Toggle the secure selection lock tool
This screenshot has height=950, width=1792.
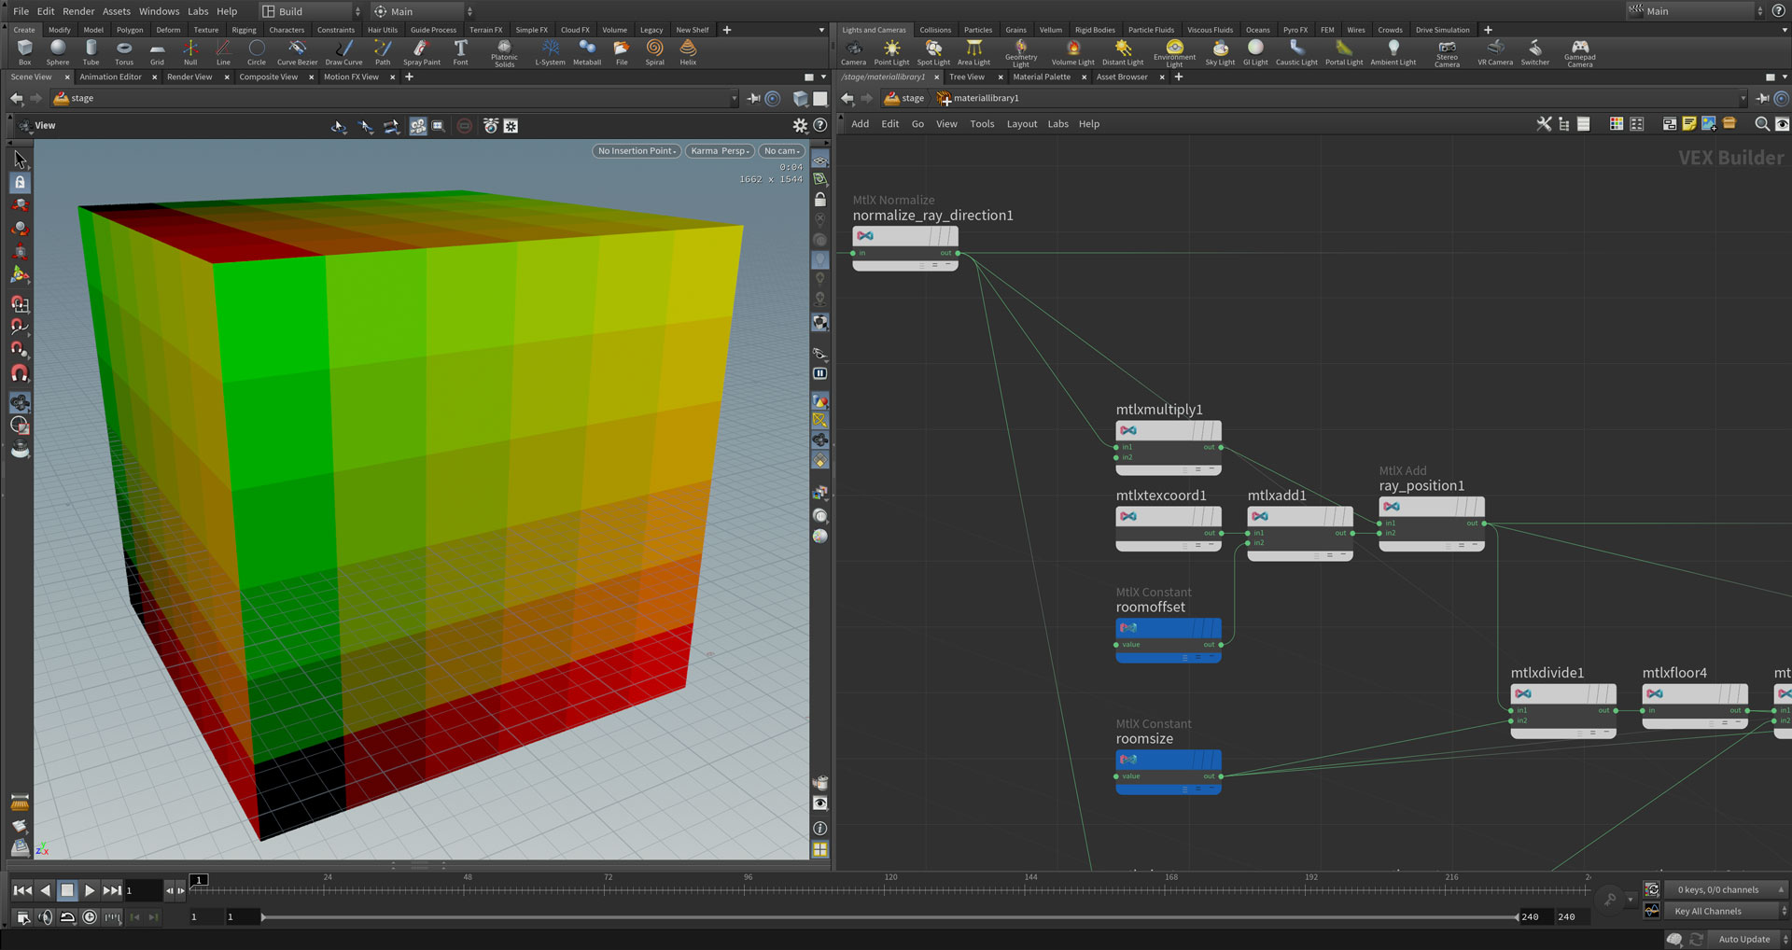pos(20,183)
